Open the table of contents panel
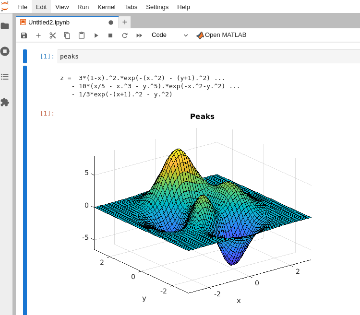The image size is (360, 315). (x=5, y=77)
